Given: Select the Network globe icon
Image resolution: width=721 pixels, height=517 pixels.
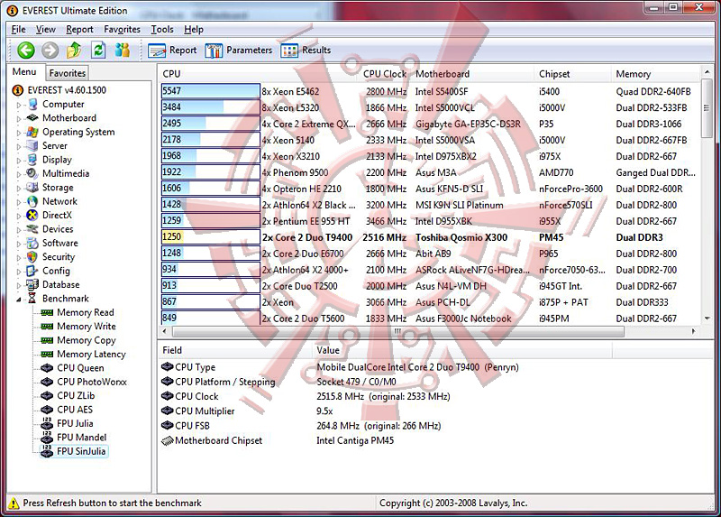Looking at the screenshot, I should 32,201.
